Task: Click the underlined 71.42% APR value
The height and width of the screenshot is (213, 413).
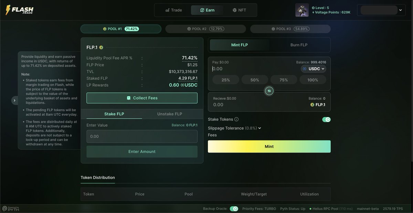Action: click(x=190, y=58)
